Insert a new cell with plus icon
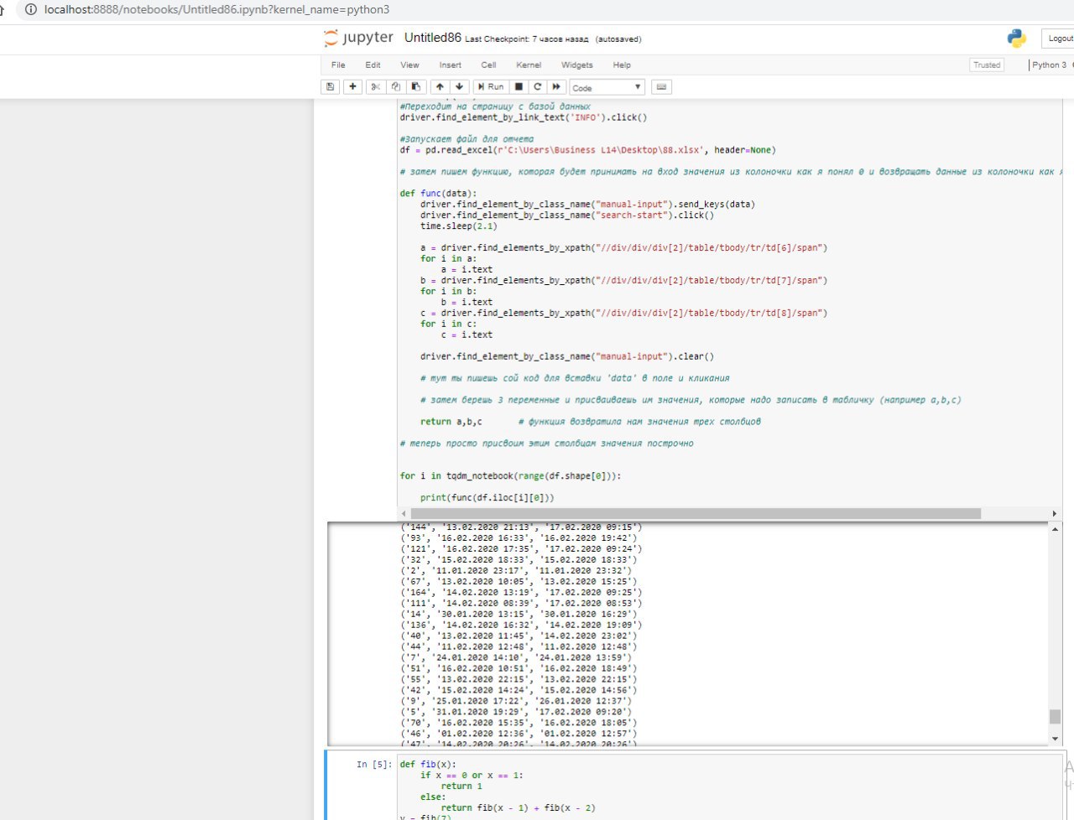 pyautogui.click(x=353, y=87)
